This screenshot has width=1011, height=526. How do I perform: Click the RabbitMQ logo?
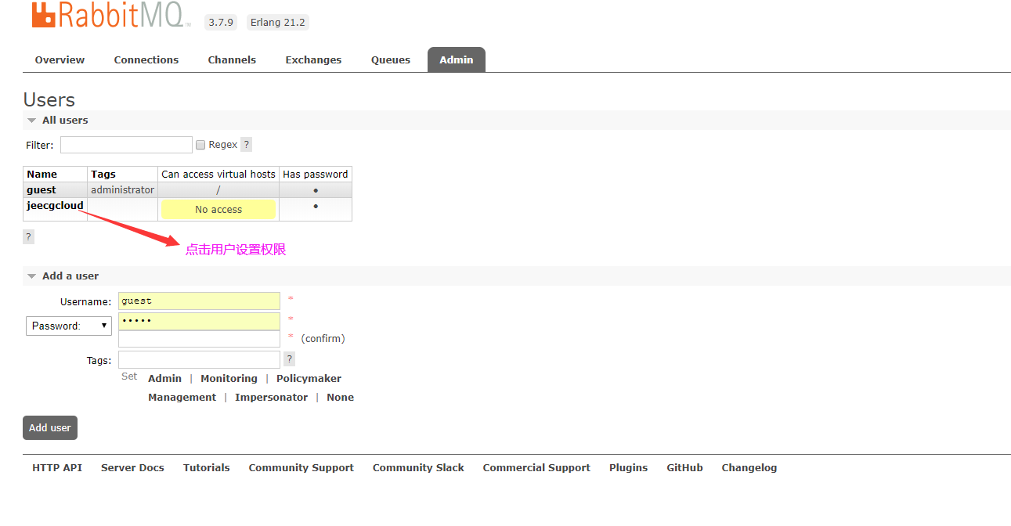[x=111, y=15]
